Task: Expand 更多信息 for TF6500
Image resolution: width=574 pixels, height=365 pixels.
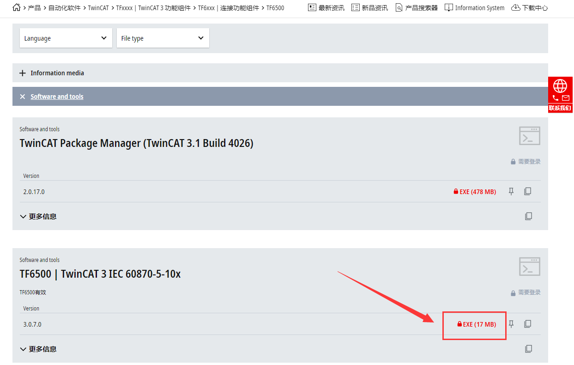Action: pos(38,349)
